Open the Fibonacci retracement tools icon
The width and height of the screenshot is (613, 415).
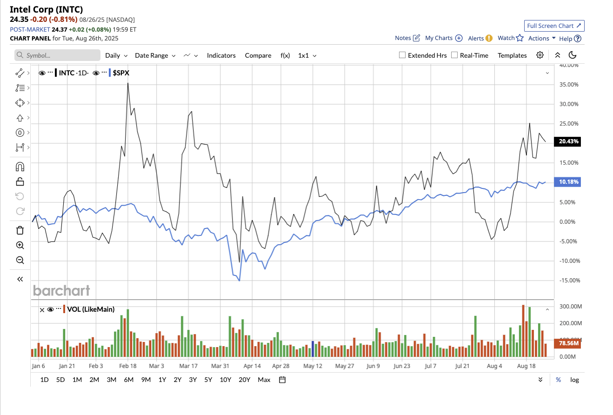click(x=20, y=87)
